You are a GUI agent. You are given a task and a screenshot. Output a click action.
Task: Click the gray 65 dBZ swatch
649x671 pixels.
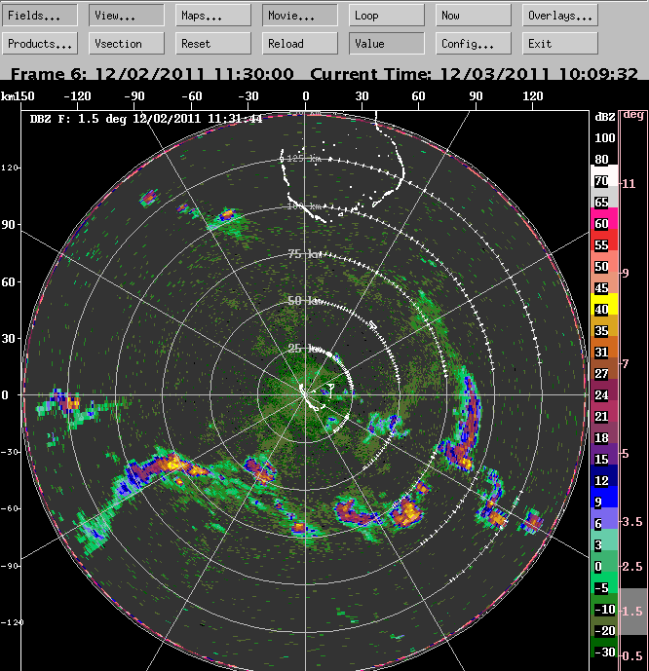coord(604,197)
